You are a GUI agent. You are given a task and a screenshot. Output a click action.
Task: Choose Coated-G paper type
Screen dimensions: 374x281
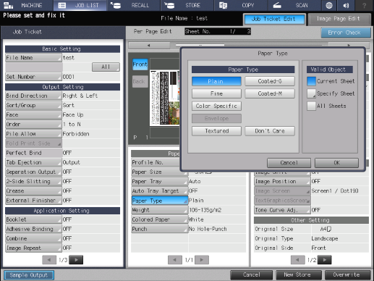coord(270,81)
